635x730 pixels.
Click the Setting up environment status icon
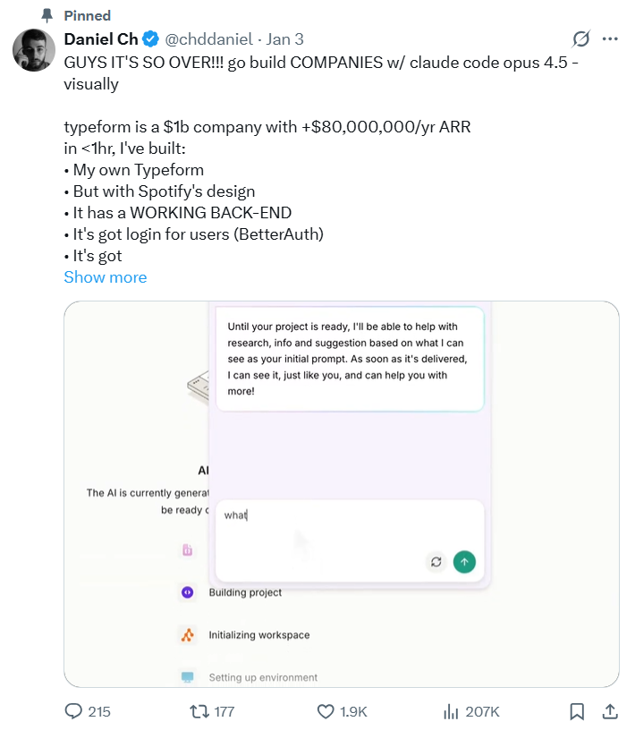point(188,679)
